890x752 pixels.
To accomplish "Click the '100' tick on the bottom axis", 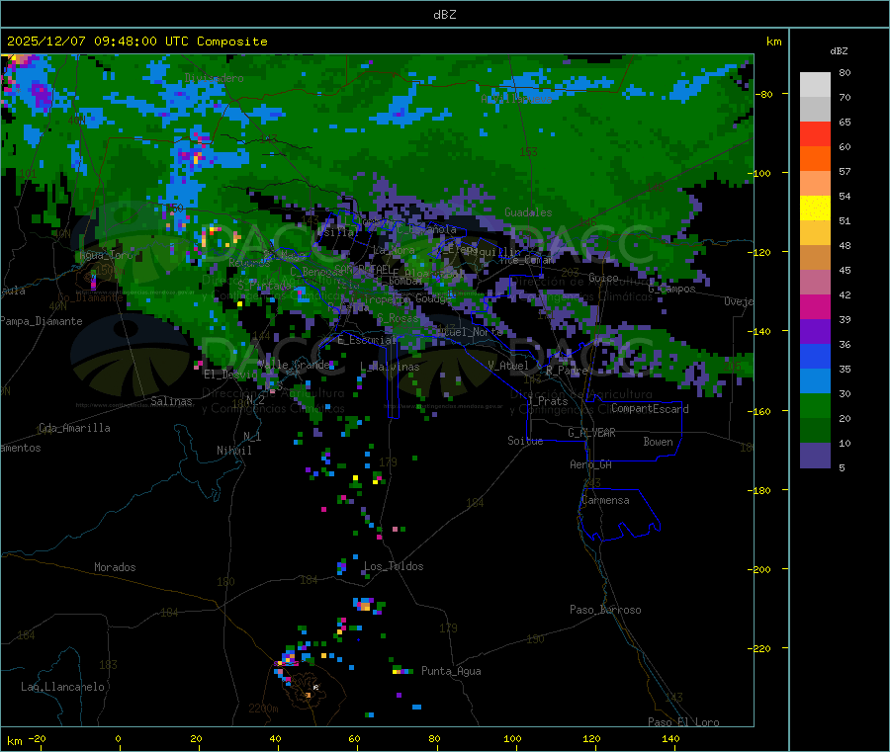I will (512, 738).
